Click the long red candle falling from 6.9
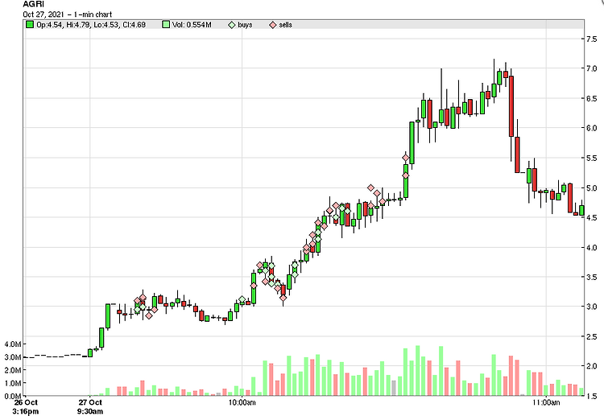Screen dimensions: 604x416 511,106
